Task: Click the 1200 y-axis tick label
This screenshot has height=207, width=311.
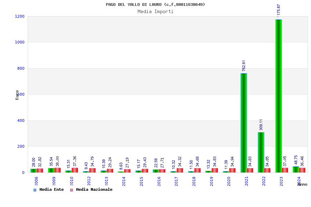Action: pos(20,16)
